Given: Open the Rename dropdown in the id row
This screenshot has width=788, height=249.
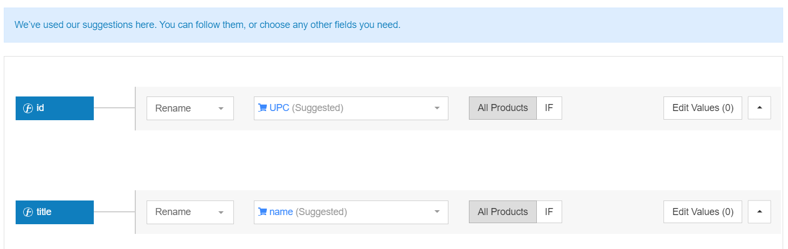Looking at the screenshot, I should (x=190, y=108).
